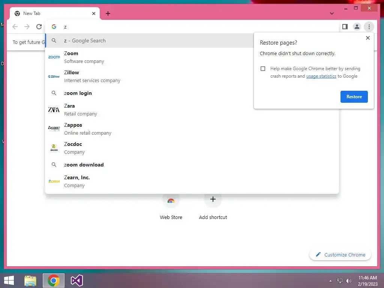Enable sending crash reports checkbox
This screenshot has height=288, width=384.
click(x=263, y=69)
